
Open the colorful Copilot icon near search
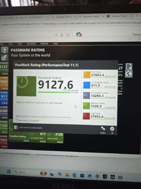[x=79, y=34]
